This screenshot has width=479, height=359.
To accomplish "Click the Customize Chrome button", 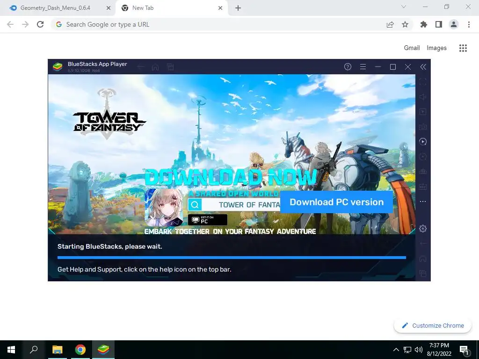I will pos(433,325).
